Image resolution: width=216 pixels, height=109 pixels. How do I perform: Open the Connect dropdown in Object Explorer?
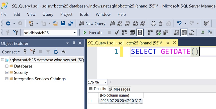coord(11,52)
